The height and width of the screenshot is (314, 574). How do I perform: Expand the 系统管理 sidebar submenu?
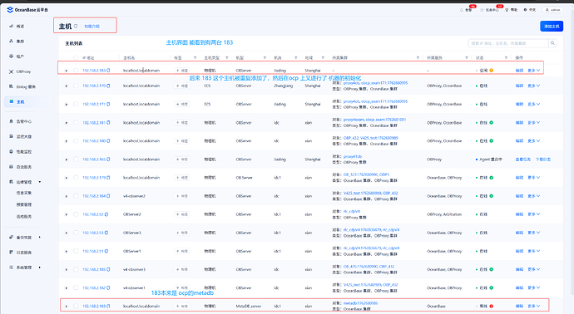40,267
